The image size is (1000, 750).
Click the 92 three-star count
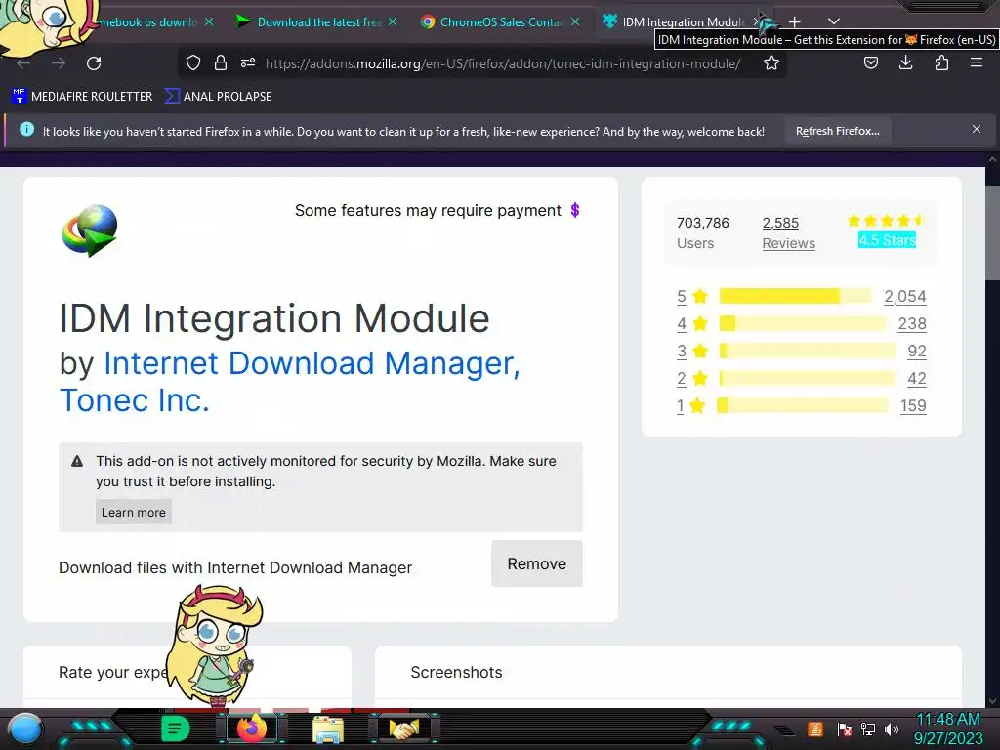(916, 352)
